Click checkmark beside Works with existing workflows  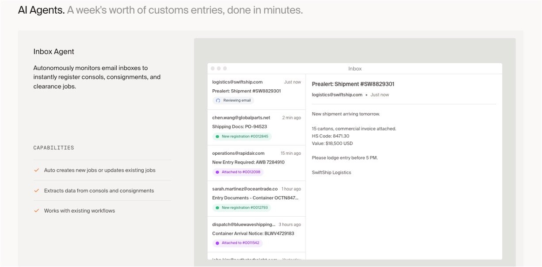pos(37,211)
